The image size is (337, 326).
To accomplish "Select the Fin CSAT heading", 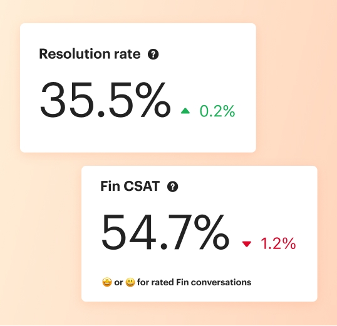I will 130,186.
